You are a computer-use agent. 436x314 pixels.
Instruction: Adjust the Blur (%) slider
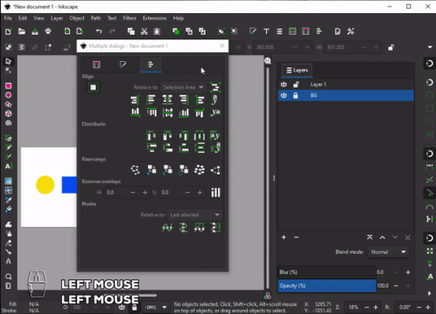(x=327, y=272)
